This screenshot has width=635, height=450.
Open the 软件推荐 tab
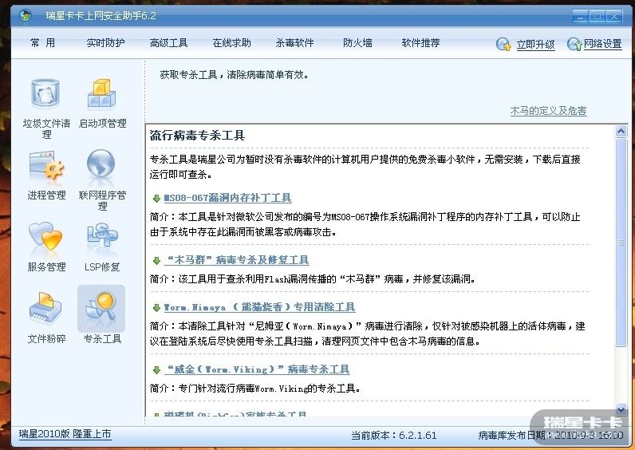(x=420, y=43)
